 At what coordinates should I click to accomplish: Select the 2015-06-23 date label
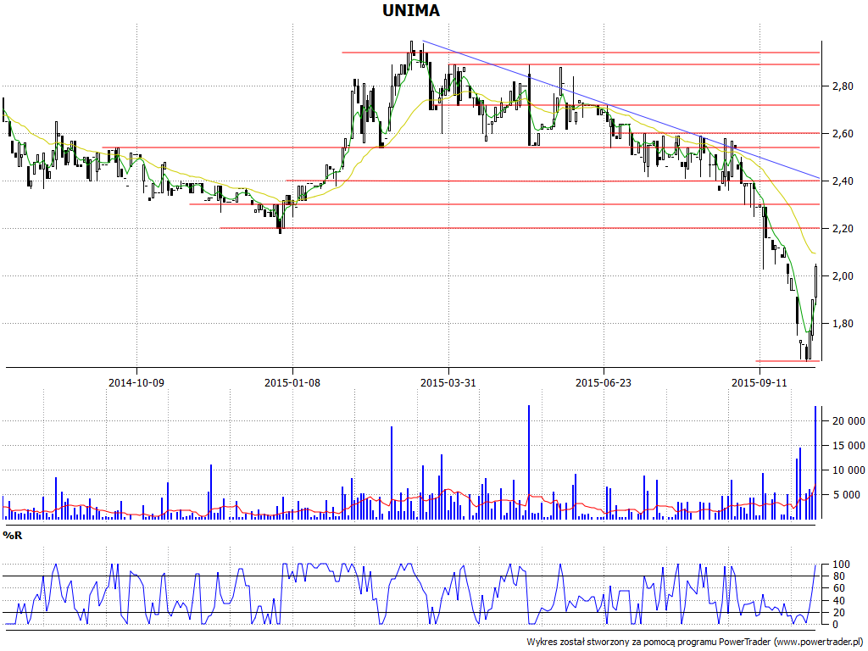(x=604, y=382)
